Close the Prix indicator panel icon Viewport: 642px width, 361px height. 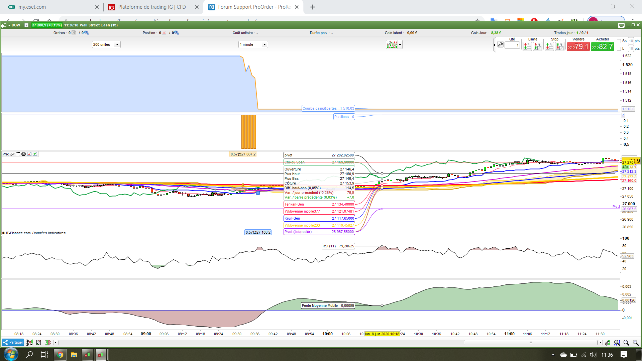click(x=23, y=154)
